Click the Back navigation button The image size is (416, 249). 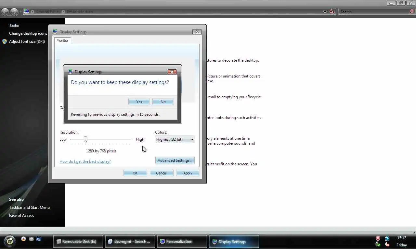[5, 12]
